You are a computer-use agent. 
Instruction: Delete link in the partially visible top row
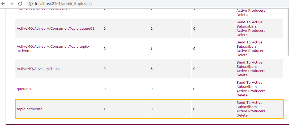click(x=242, y=15)
